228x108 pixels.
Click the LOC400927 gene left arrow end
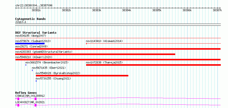tap(16, 105)
